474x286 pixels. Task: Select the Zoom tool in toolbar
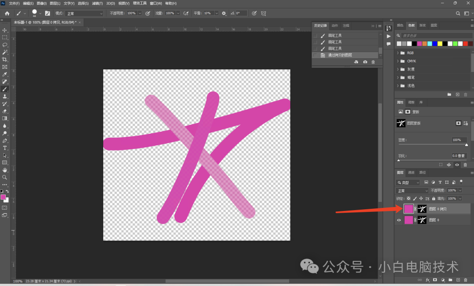pyautogui.click(x=4, y=177)
